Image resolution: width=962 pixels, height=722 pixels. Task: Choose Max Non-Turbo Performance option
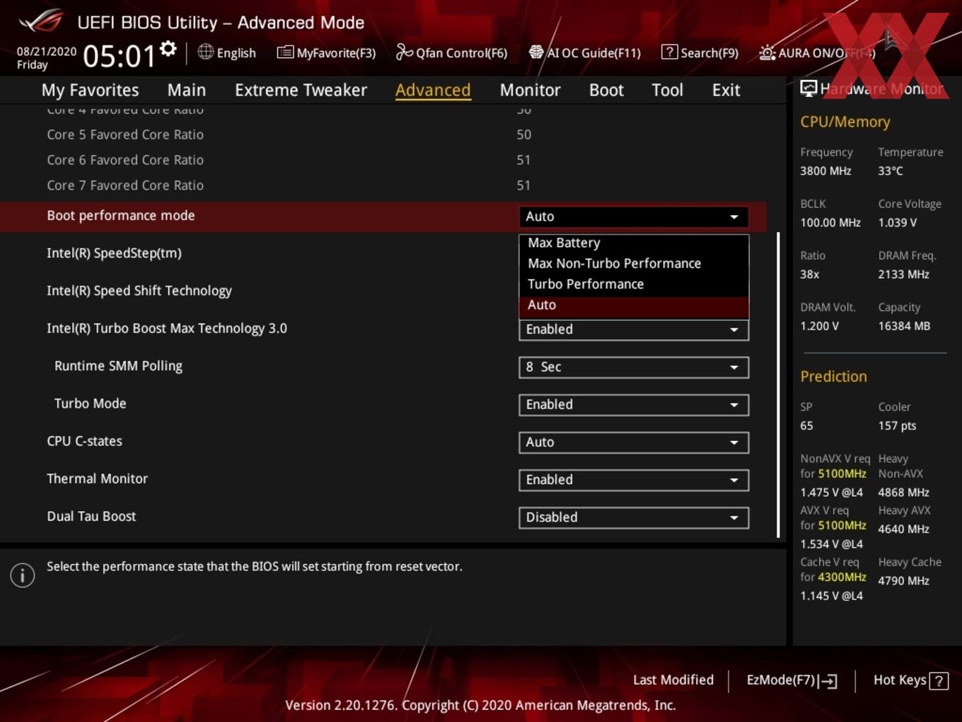(x=634, y=263)
